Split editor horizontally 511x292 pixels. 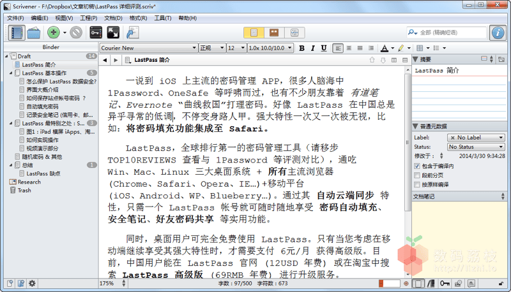point(405,60)
